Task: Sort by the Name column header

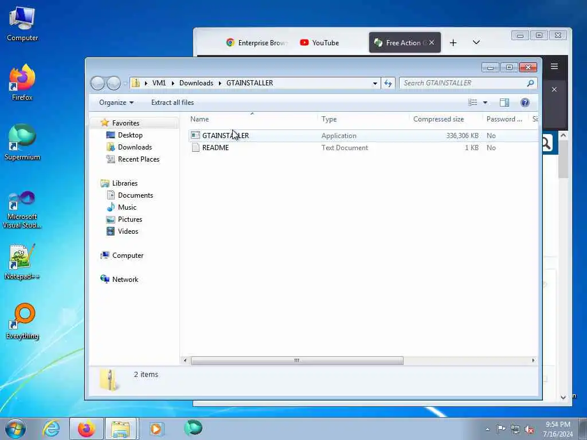Action: pos(252,119)
